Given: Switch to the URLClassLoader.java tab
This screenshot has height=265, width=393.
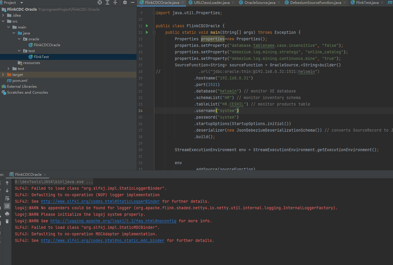Looking at the screenshot, I should (212, 3).
